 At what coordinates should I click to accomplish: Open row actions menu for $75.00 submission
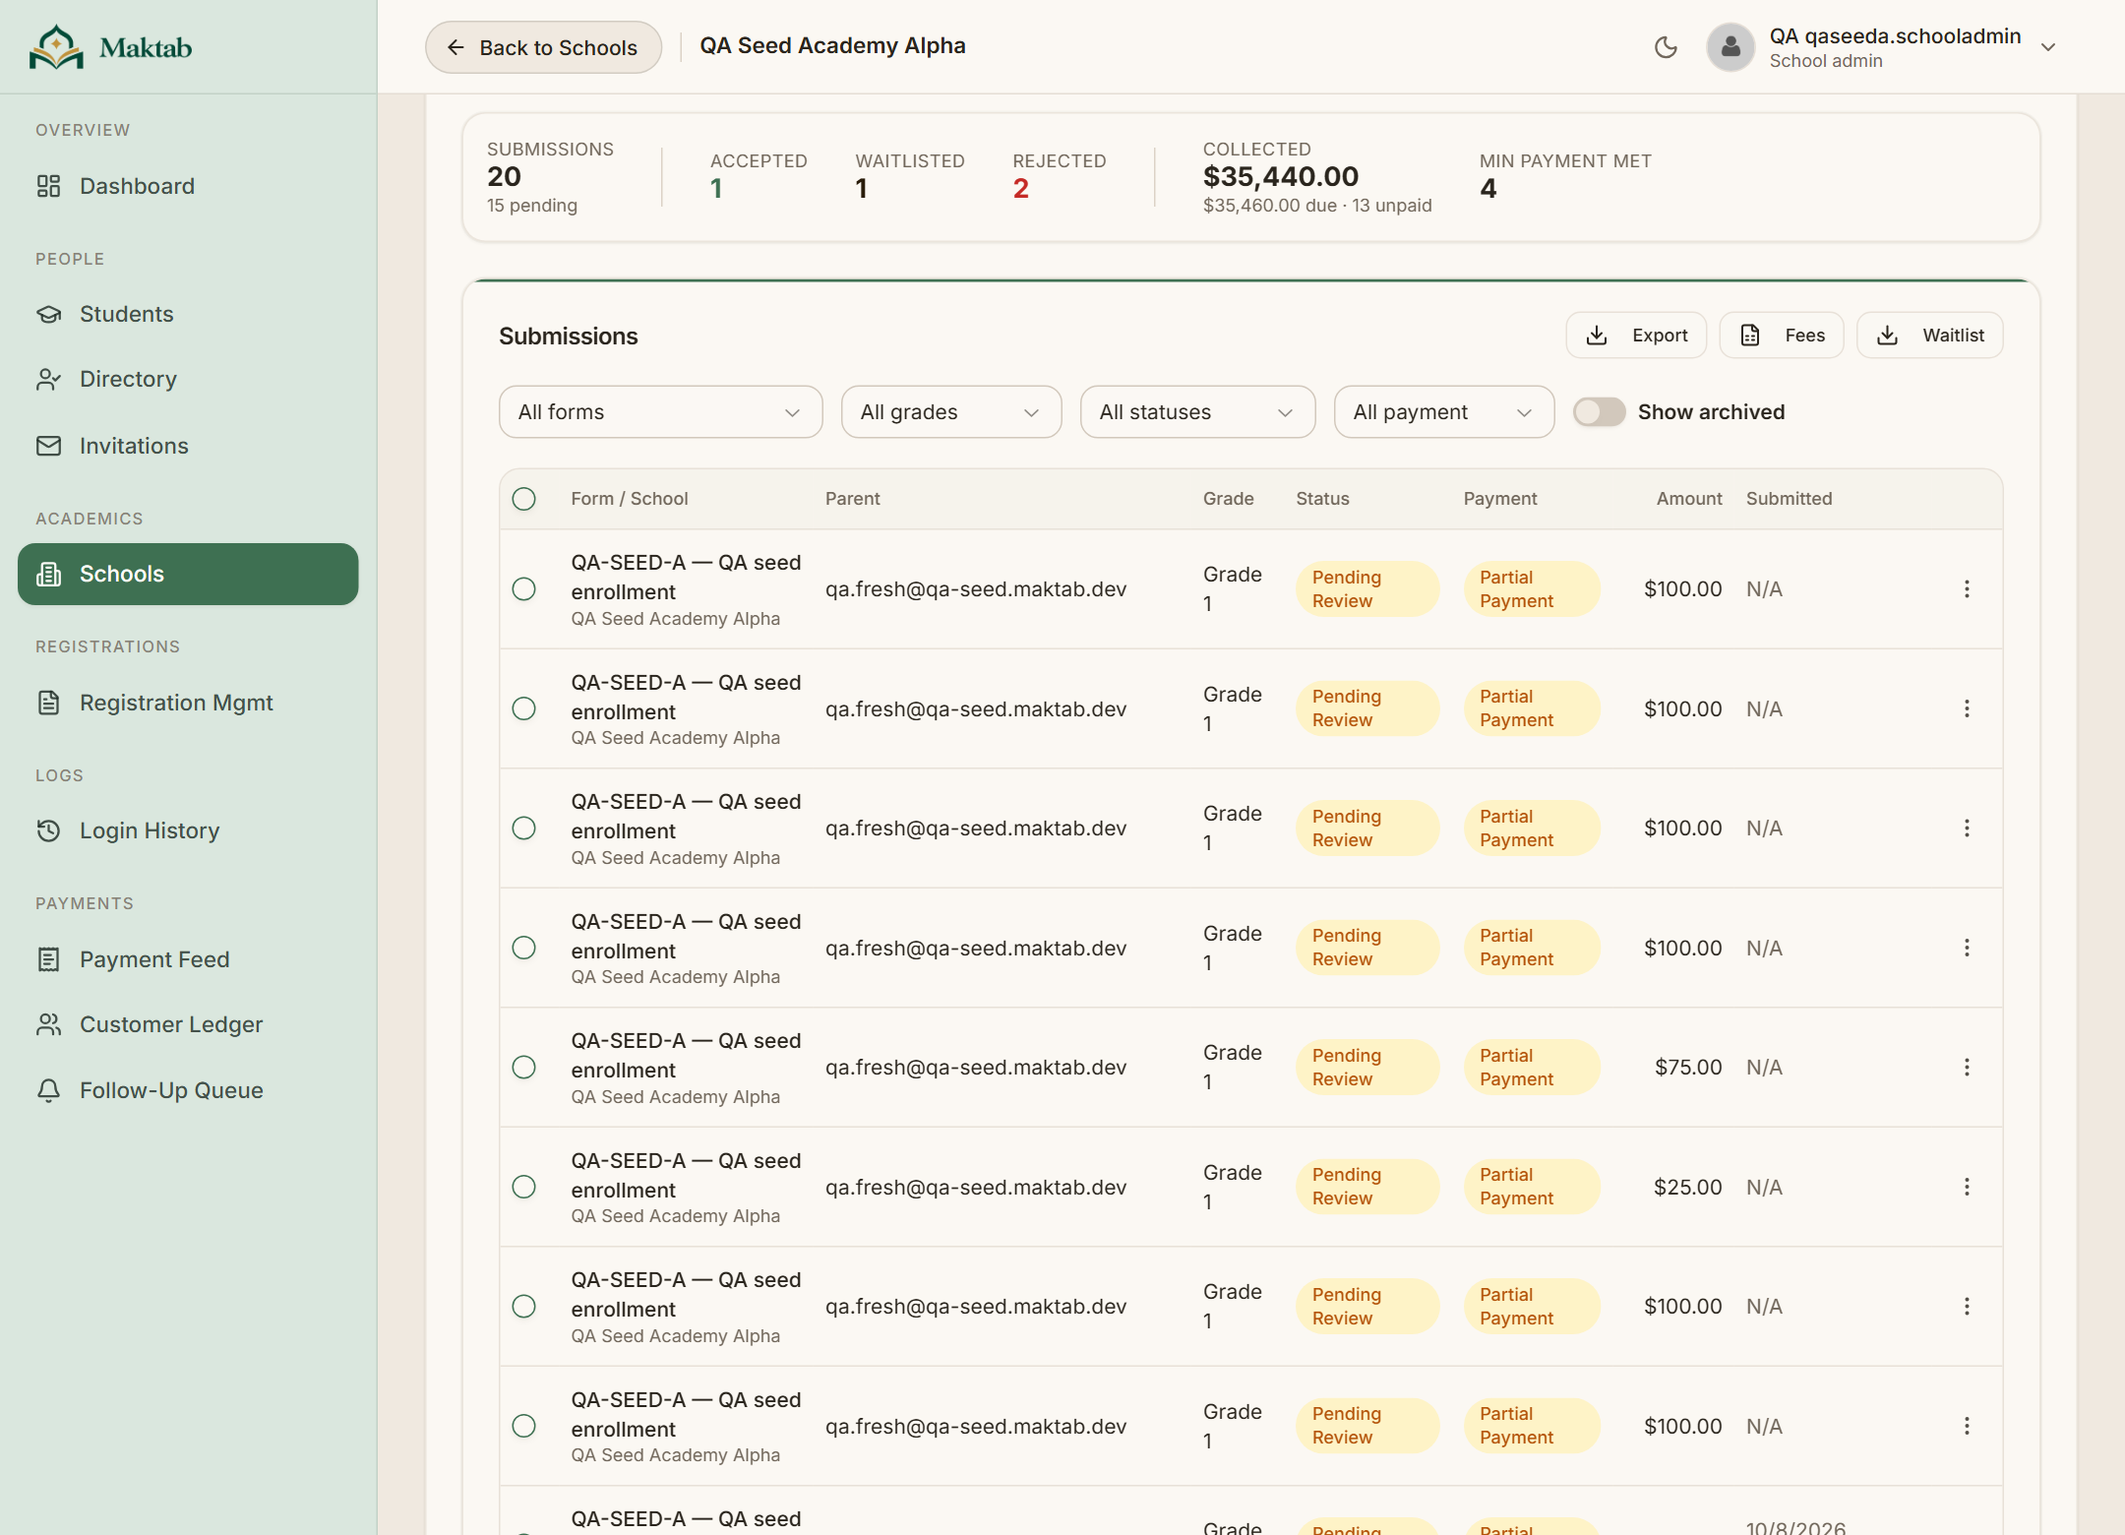[x=1967, y=1067]
